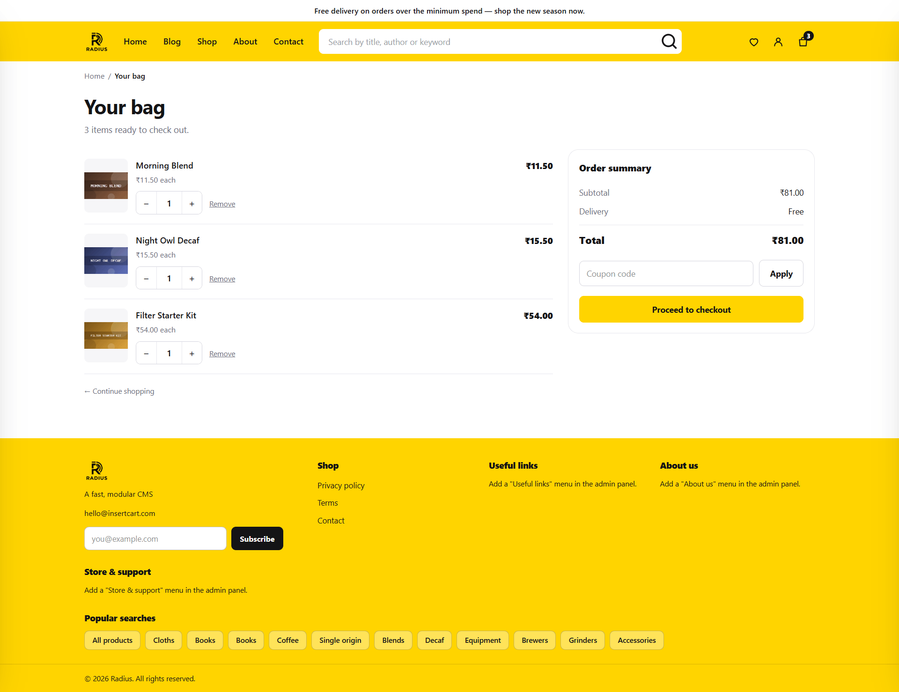The width and height of the screenshot is (899, 692).
Task: Open Filter Starter Kit product thumbnail
Action: [x=106, y=335]
